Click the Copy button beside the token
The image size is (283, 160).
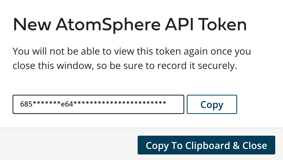tap(212, 104)
